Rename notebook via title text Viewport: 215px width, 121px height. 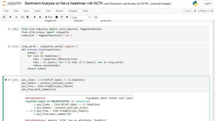[x=63, y=3]
